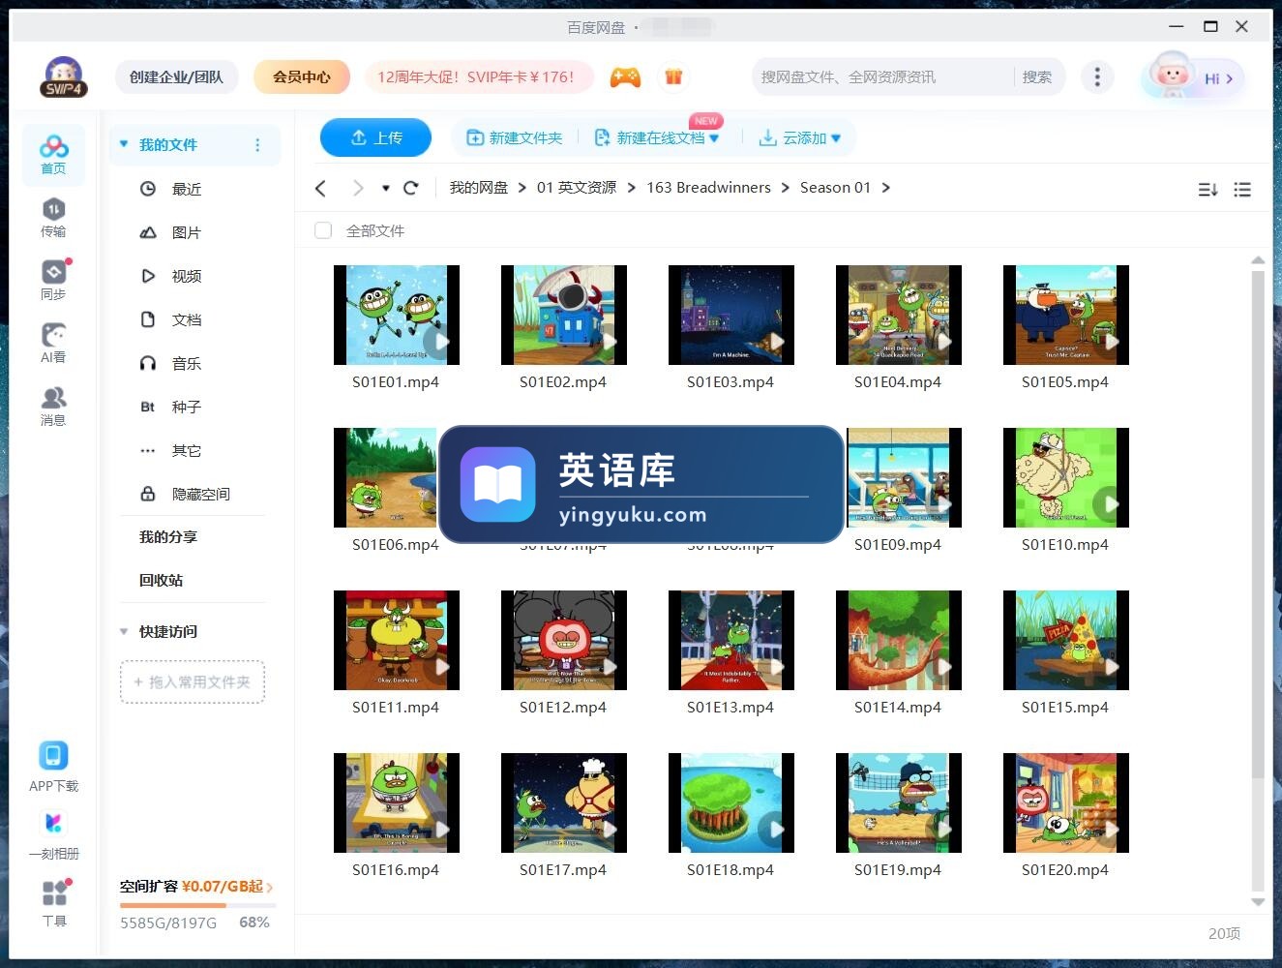Open the 一刻相册 sidebar icon

tap(53, 834)
